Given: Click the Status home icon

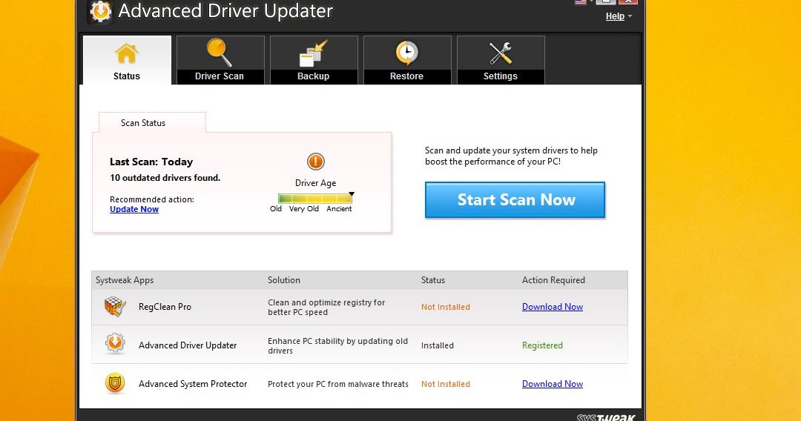Looking at the screenshot, I should click(126, 53).
